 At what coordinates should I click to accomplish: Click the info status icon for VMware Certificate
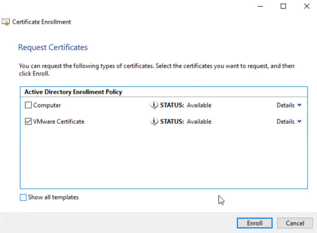(154, 122)
